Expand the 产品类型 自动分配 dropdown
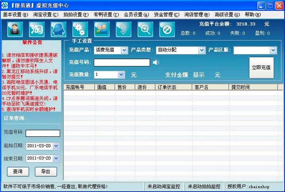Image resolution: width=285 pixels, height=192 pixels. (202, 50)
